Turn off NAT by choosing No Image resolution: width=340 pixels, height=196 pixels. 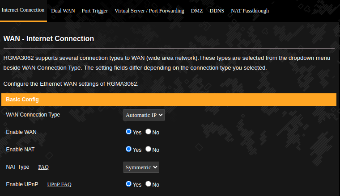tap(149, 149)
